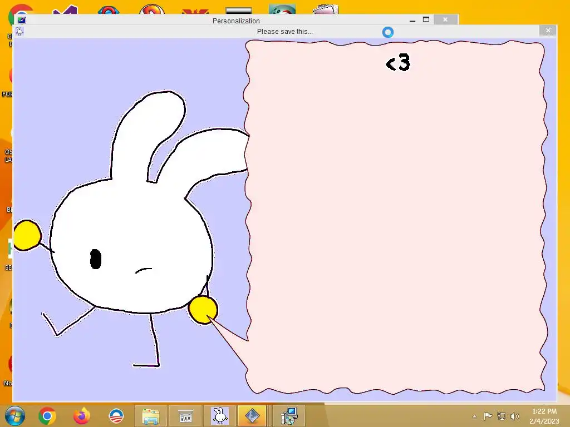Click the Store-like taskbar app button
This screenshot has width=570, height=427.
(x=185, y=416)
